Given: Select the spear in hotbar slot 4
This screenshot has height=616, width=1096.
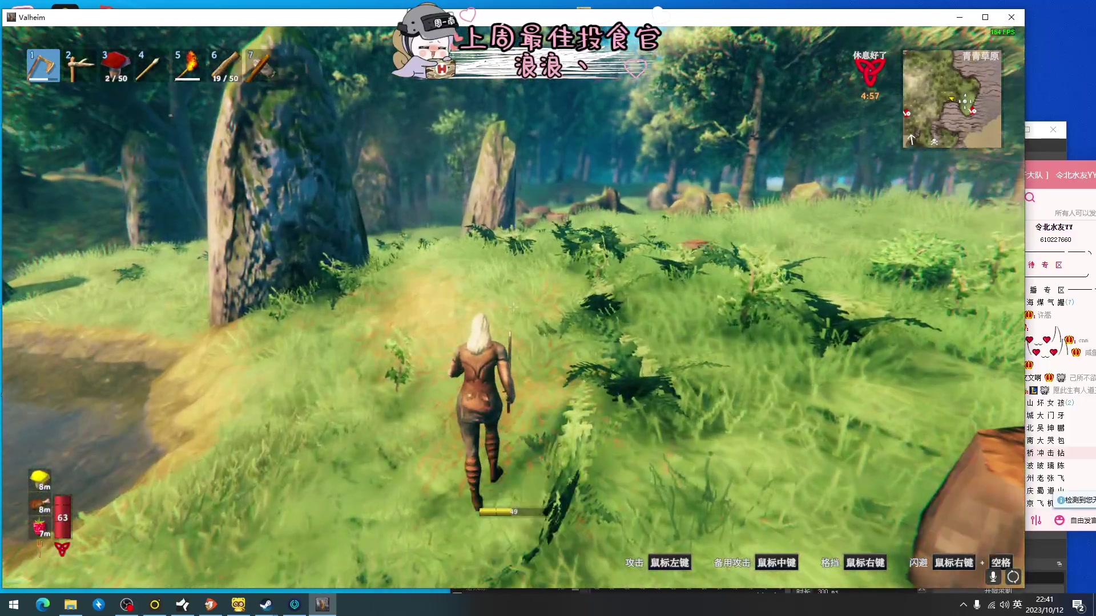Looking at the screenshot, I should [152, 65].
